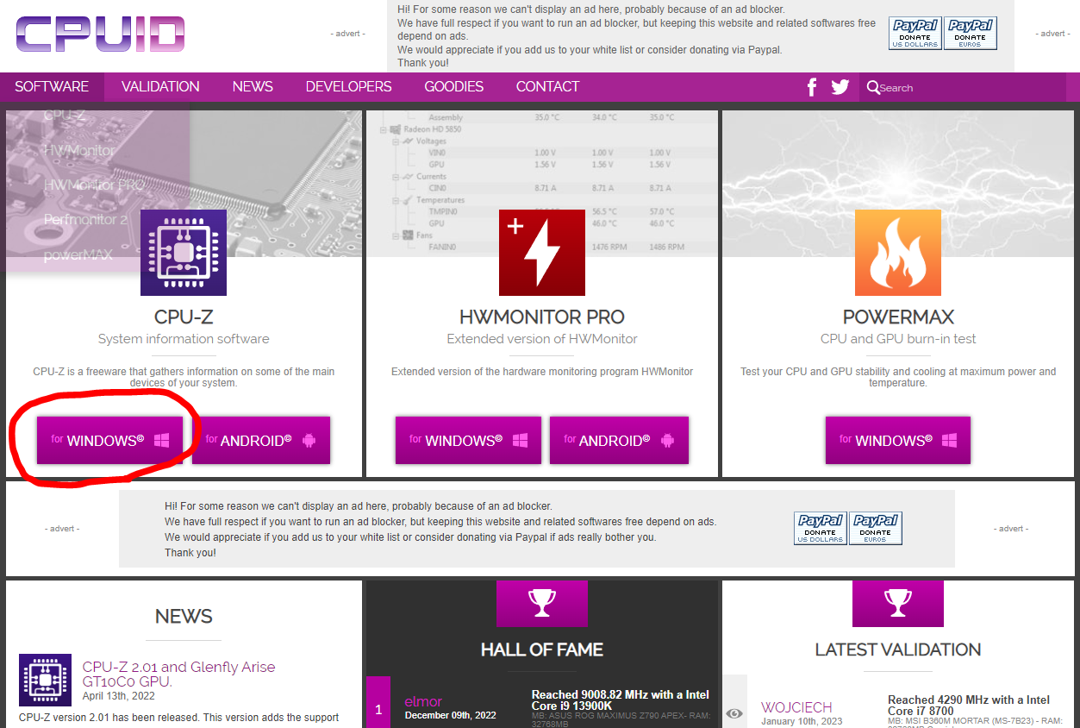Screen dimensions: 1080x728
Task: Click the Latest Validation trophy icon
Action: click(898, 602)
